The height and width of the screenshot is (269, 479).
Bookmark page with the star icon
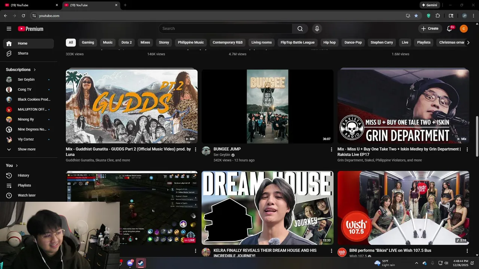click(x=416, y=16)
